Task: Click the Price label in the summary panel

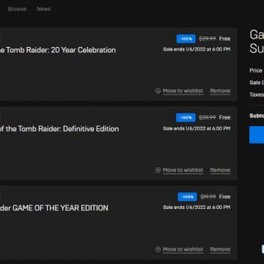Action: (x=256, y=70)
